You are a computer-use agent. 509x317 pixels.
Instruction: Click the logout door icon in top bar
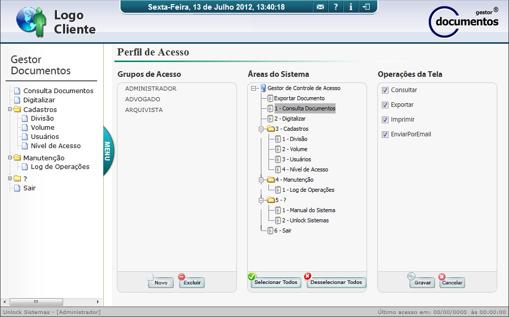[x=366, y=7]
